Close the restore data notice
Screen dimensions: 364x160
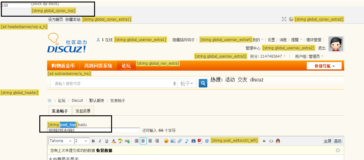(x=338, y=150)
